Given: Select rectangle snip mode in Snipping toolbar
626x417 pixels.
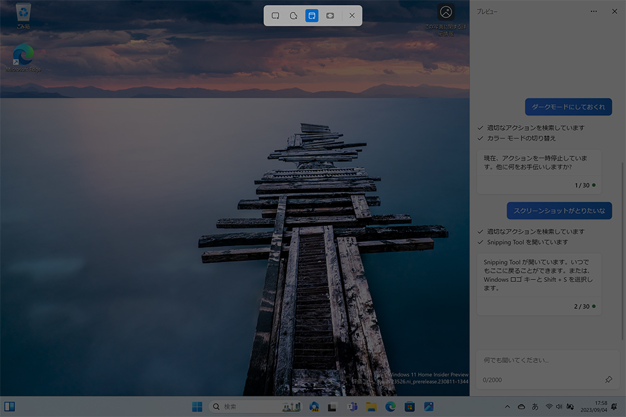Looking at the screenshot, I should tap(275, 16).
